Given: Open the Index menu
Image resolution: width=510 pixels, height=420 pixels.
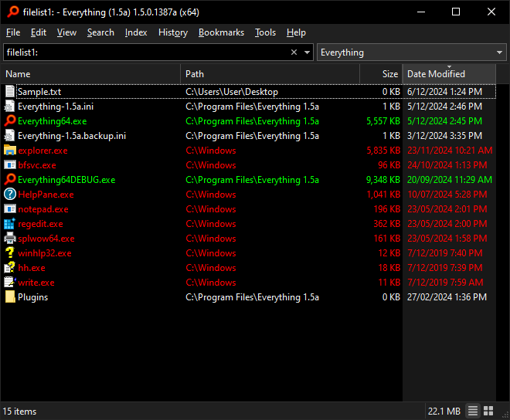Looking at the screenshot, I should pos(136,32).
